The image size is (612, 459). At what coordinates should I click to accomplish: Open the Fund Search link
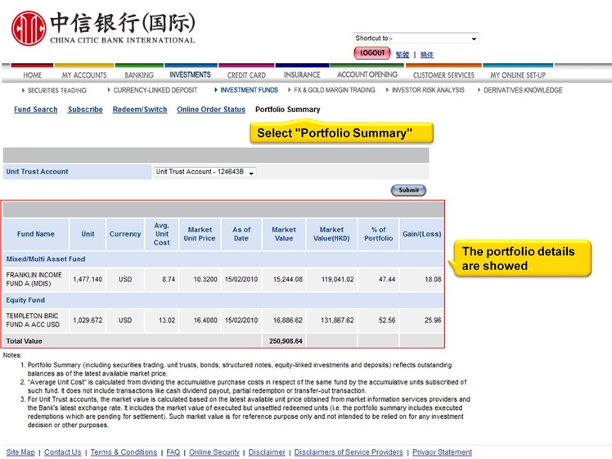pos(35,110)
